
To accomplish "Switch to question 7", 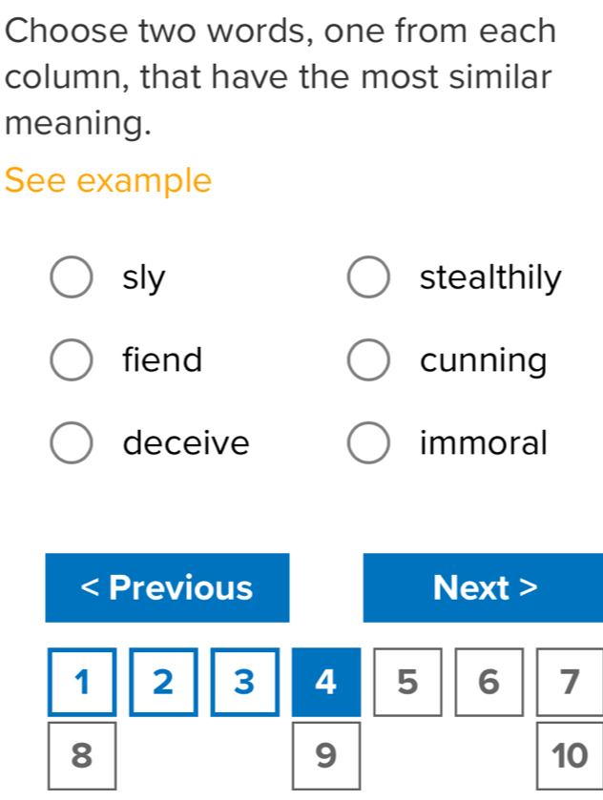I will 570,682.
